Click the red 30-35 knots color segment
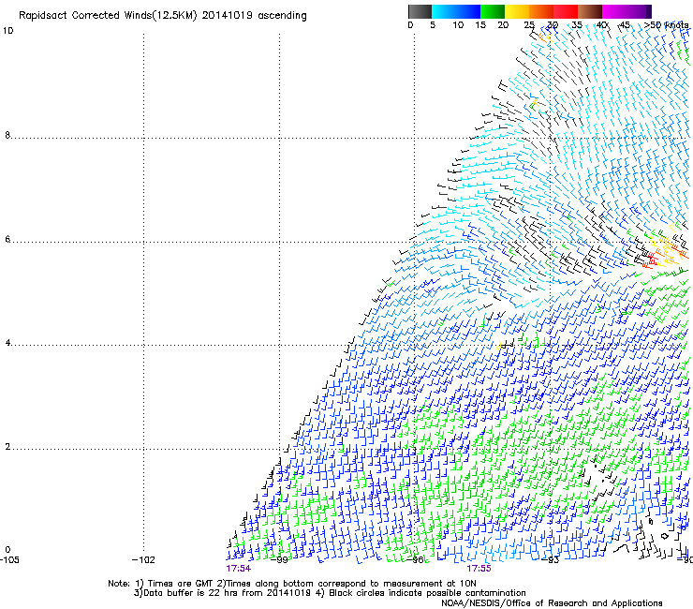This screenshot has width=693, height=609. (566, 11)
